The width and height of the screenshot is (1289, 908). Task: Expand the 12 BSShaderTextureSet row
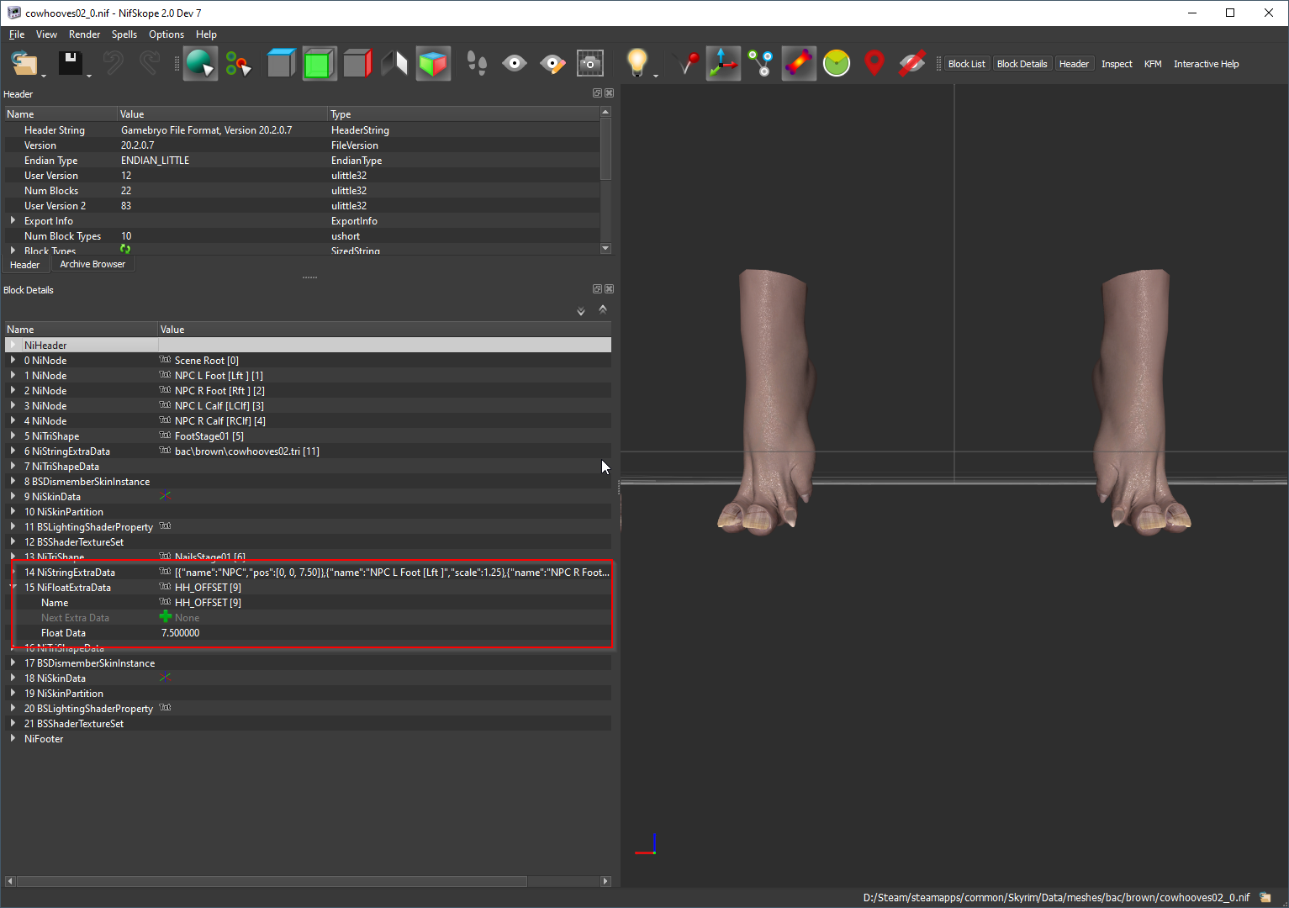[x=13, y=541]
